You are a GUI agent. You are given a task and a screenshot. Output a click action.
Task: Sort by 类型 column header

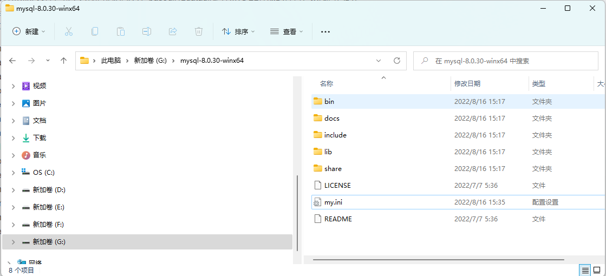(x=538, y=84)
